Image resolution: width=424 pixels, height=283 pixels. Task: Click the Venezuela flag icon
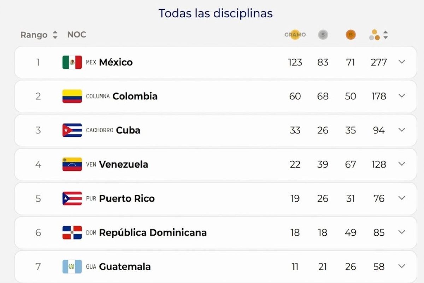tap(72, 164)
